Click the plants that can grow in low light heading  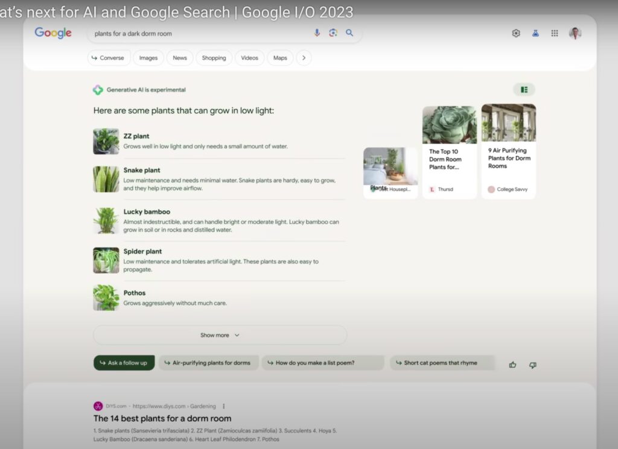183,110
